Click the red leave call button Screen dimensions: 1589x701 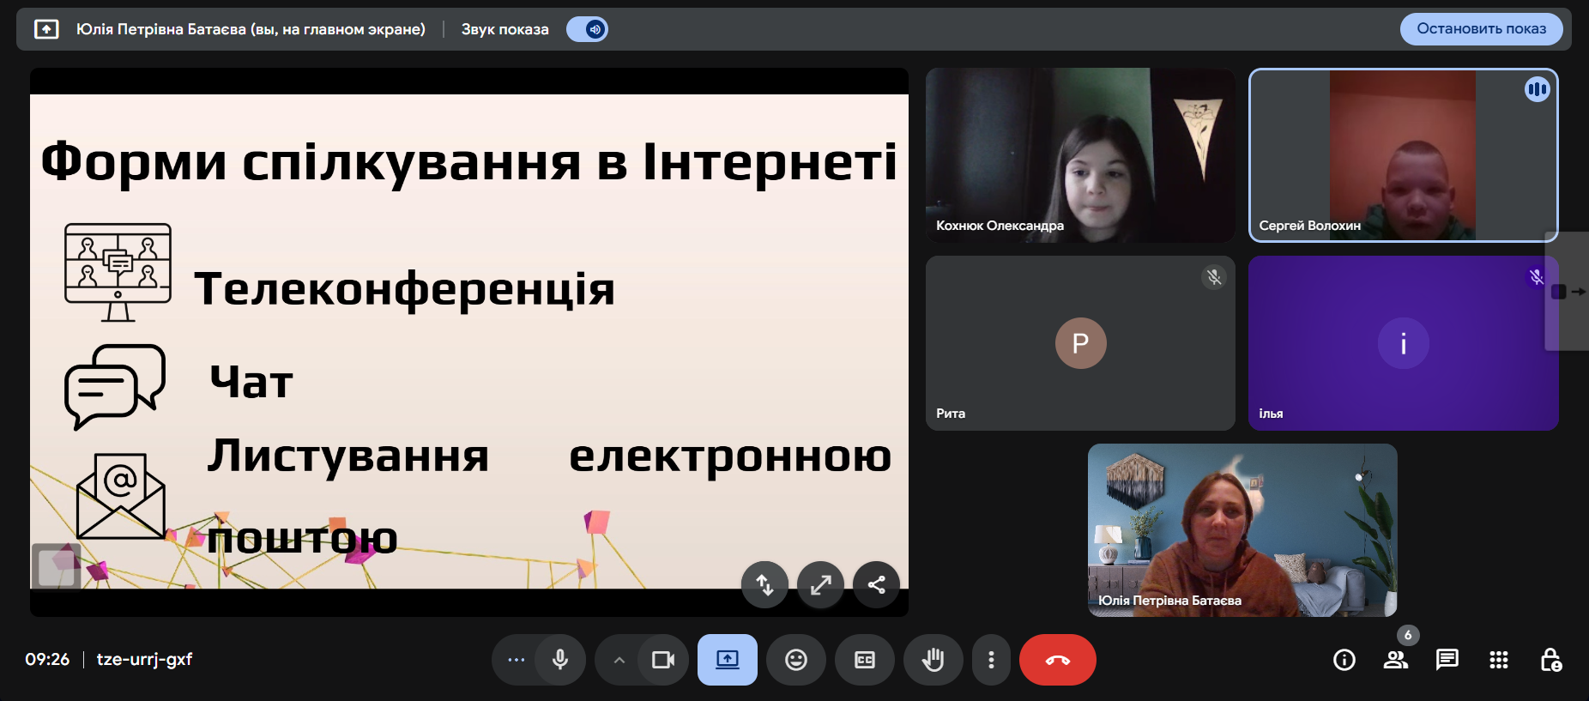[x=1057, y=660]
